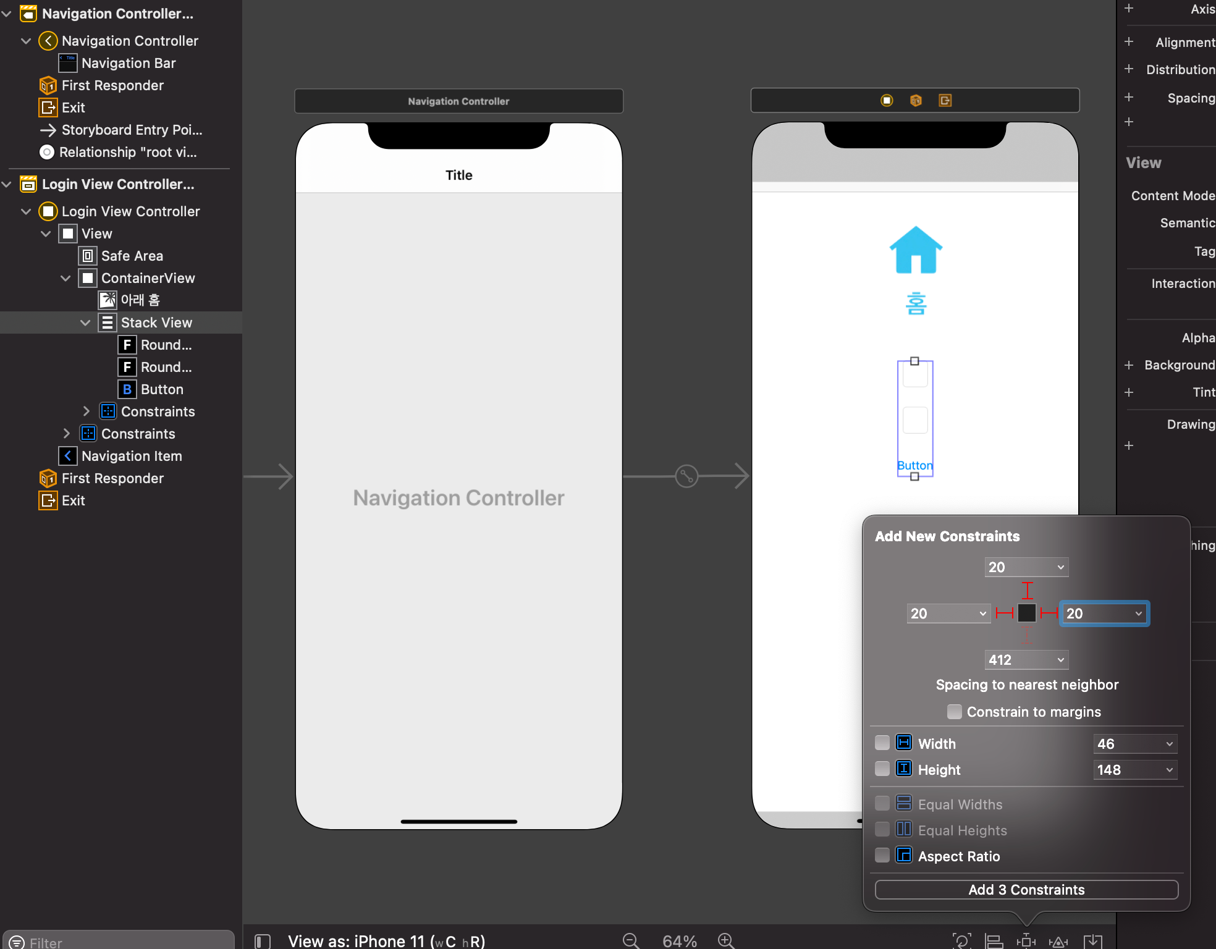
Task: Open the Width value 46 dropdown
Action: tap(1169, 744)
